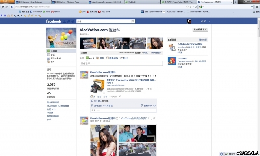Open the Gmail bookmark
260x156 pixels.
pyautogui.click(x=56, y=11)
